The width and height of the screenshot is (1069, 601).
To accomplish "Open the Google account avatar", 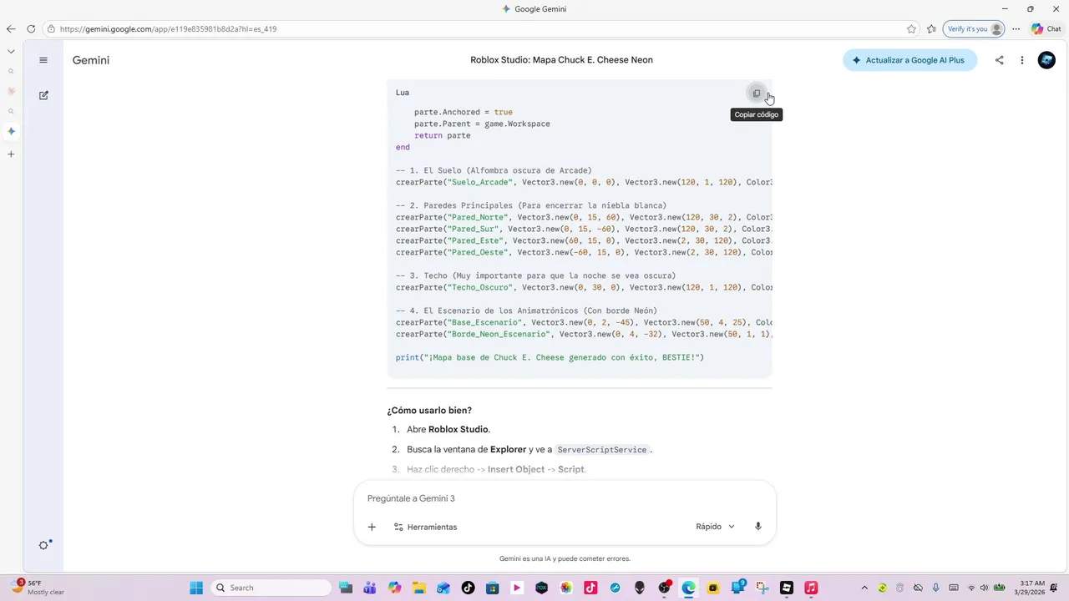I will coord(1046,60).
